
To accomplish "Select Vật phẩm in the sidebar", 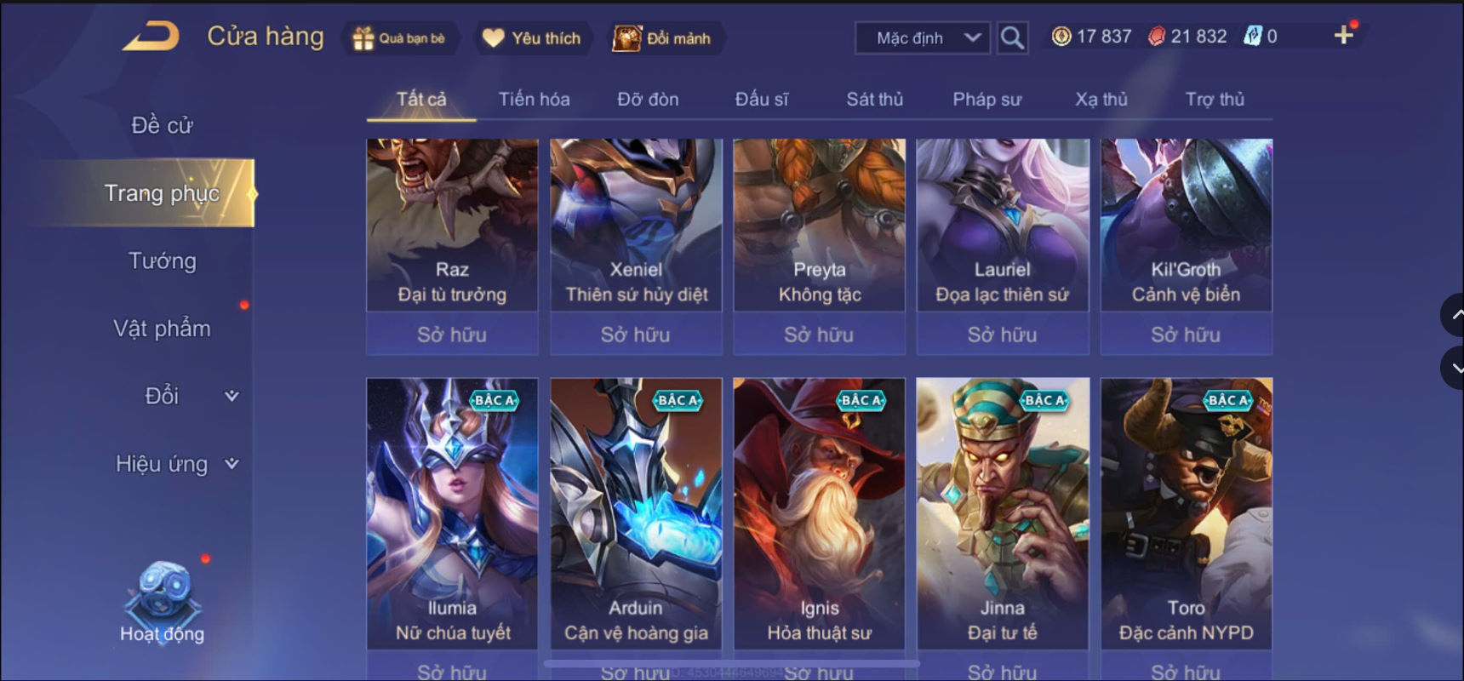I will pos(162,329).
